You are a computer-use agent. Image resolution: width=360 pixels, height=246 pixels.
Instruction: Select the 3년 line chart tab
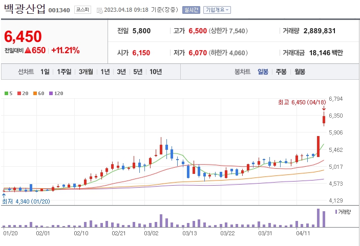[x=121, y=72]
